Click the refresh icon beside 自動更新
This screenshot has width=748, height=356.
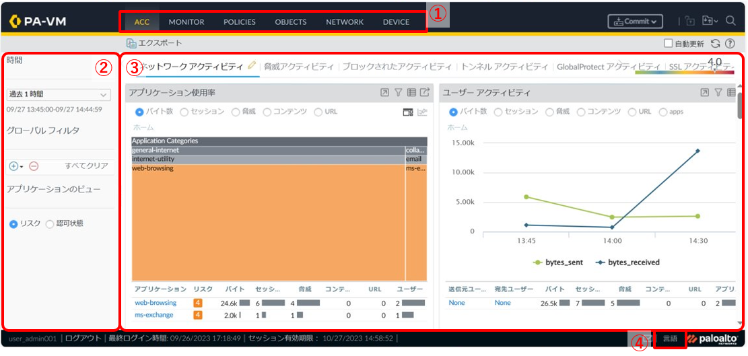(x=716, y=44)
